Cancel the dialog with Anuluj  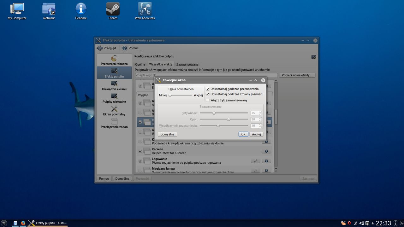tap(256, 134)
